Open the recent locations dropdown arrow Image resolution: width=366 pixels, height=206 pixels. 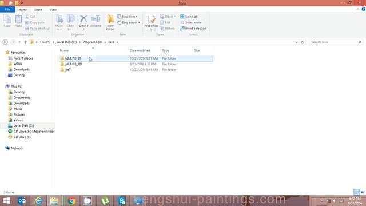[x=19, y=42]
